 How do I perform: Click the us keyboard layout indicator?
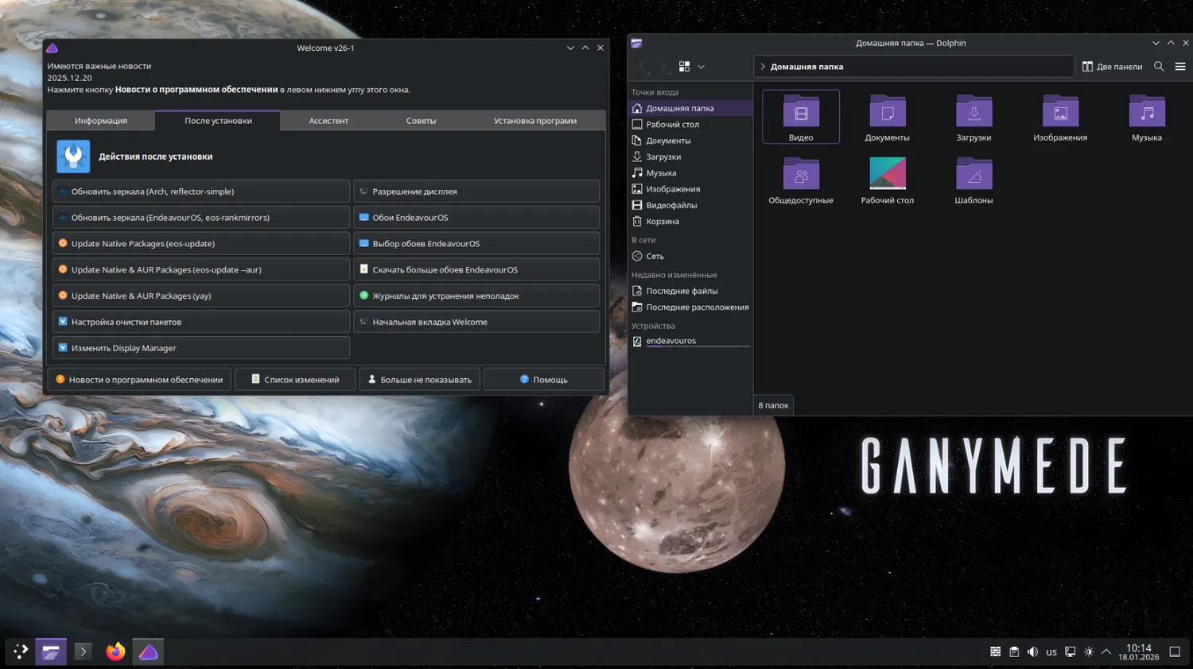[1051, 652]
